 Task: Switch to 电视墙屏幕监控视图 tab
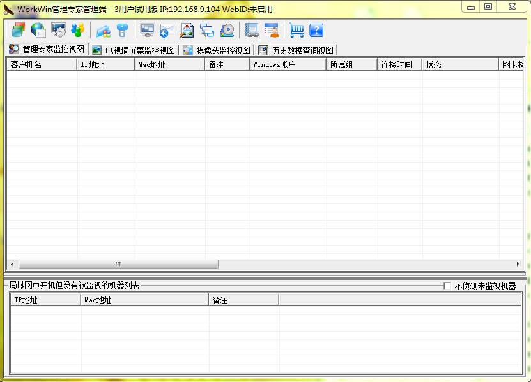133,50
